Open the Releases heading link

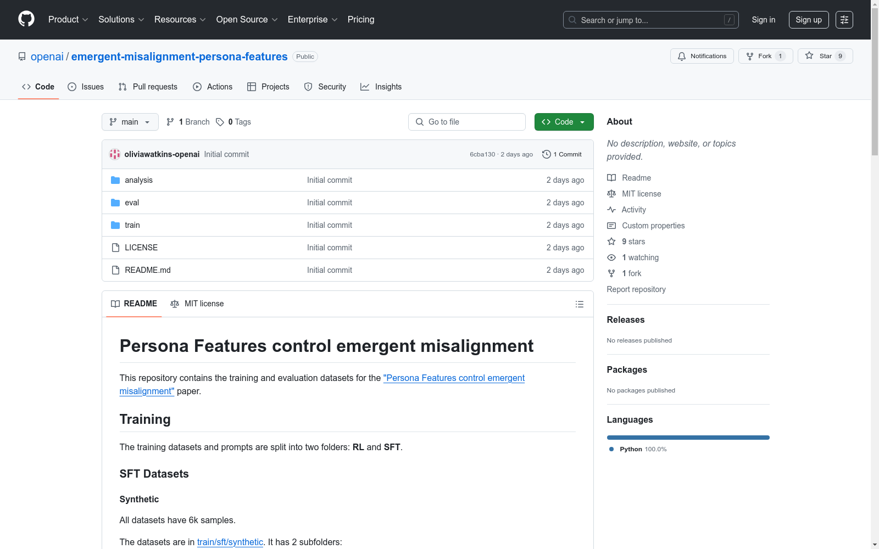point(626,320)
